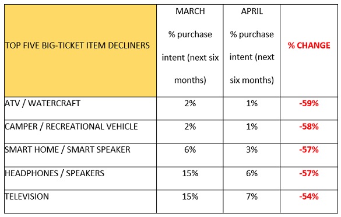Select the MARCH column header cell
Screen dimensions: 341x217
click(x=190, y=51)
